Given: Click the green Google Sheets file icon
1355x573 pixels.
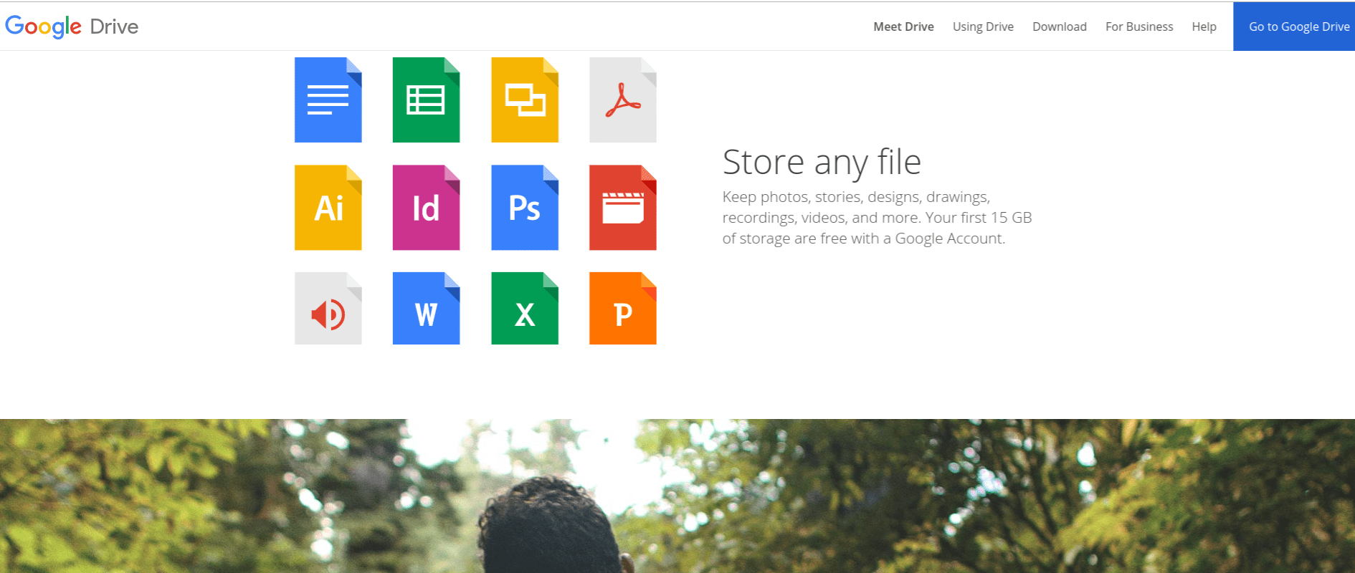Looking at the screenshot, I should pyautogui.click(x=427, y=100).
